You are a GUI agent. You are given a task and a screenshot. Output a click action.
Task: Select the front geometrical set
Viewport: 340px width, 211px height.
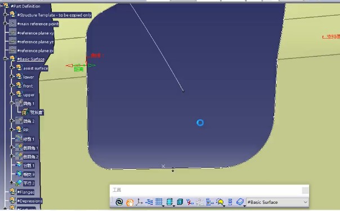(28, 86)
